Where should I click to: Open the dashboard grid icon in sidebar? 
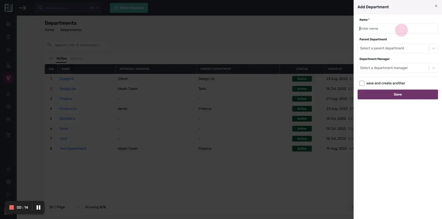(8, 24)
